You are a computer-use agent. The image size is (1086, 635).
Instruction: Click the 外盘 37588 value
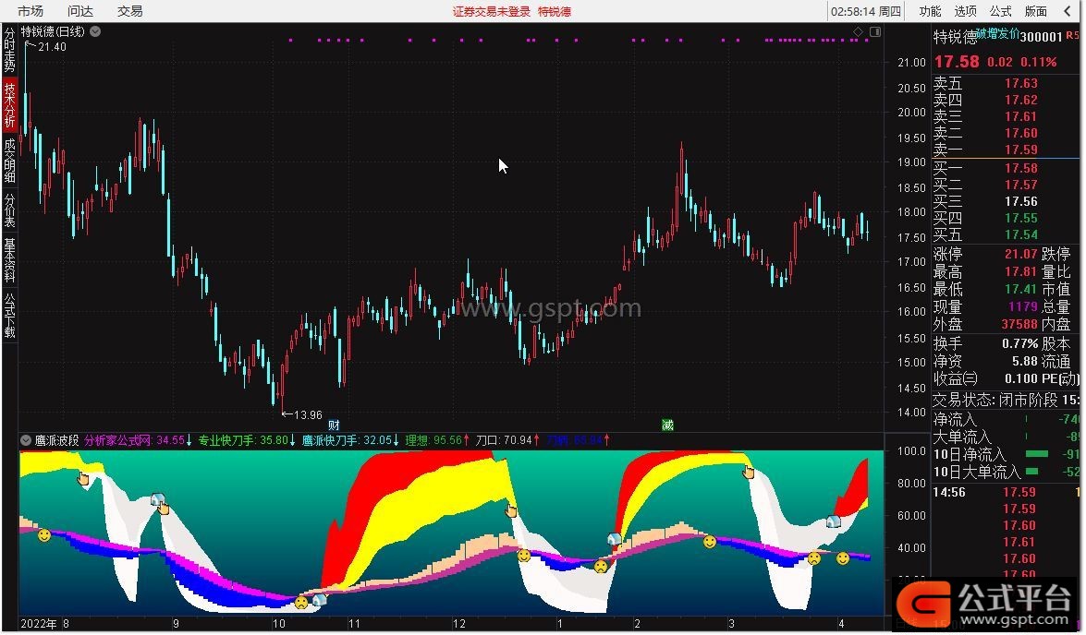tap(1019, 324)
